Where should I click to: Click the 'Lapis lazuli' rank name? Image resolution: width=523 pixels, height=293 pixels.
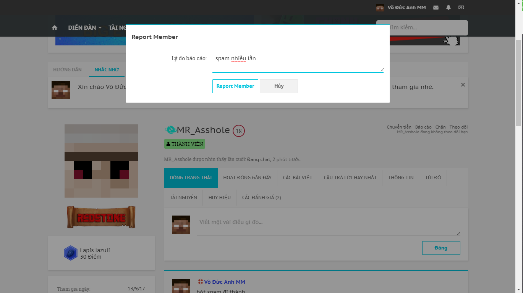[x=95, y=250]
